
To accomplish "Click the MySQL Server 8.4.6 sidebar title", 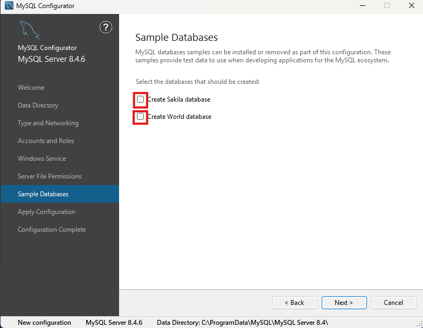I will point(52,59).
